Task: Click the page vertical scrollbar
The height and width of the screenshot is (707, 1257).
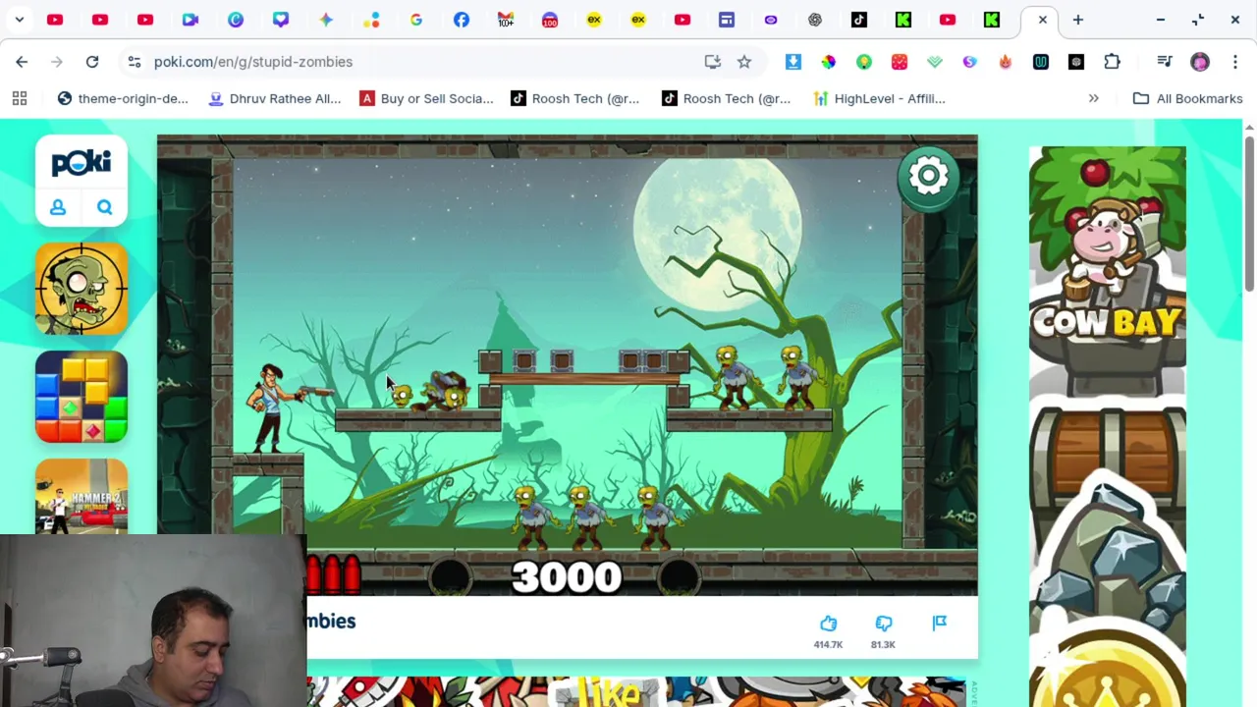Action: click(x=1249, y=216)
